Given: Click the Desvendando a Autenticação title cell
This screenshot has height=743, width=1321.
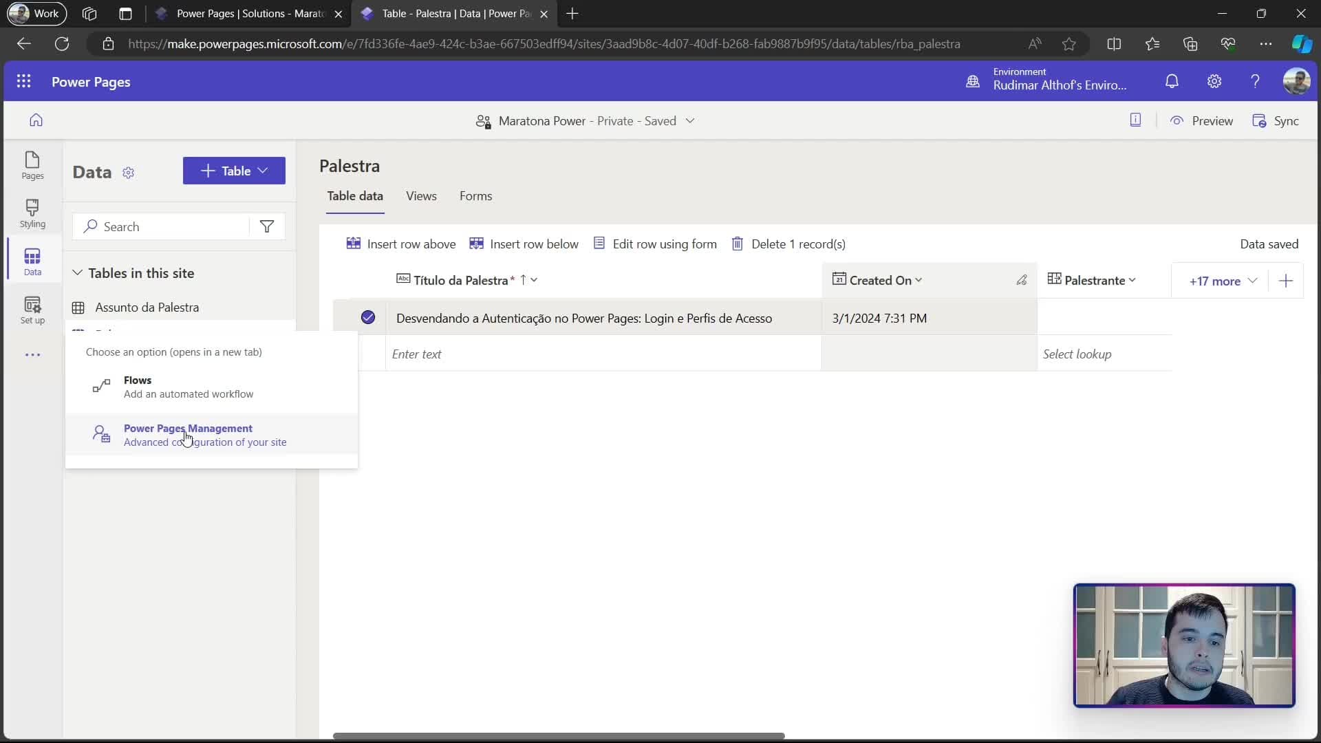Looking at the screenshot, I should (603, 318).
